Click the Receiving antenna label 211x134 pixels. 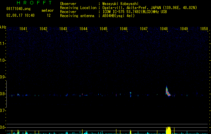click(77, 16)
